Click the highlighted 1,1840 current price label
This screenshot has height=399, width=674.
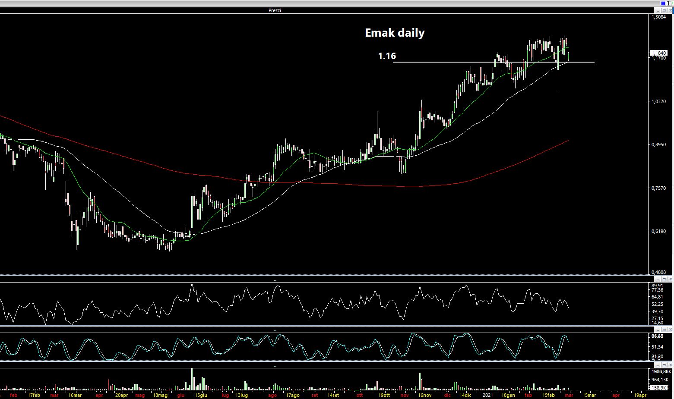pyautogui.click(x=658, y=53)
